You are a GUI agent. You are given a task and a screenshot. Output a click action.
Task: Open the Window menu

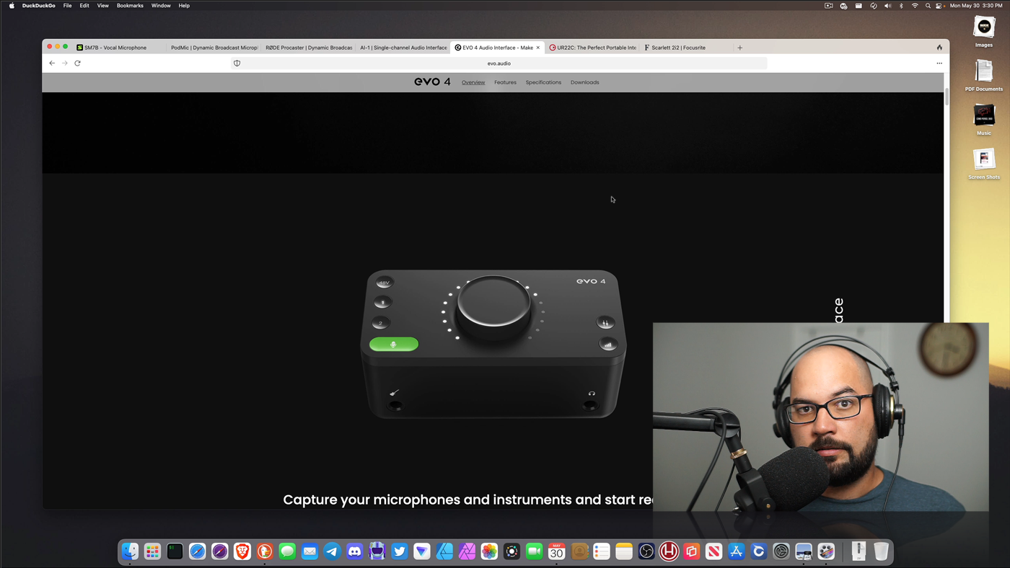161,6
